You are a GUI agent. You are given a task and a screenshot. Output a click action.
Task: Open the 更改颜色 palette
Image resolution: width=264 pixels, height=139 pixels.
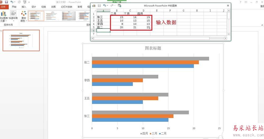click(x=23, y=16)
